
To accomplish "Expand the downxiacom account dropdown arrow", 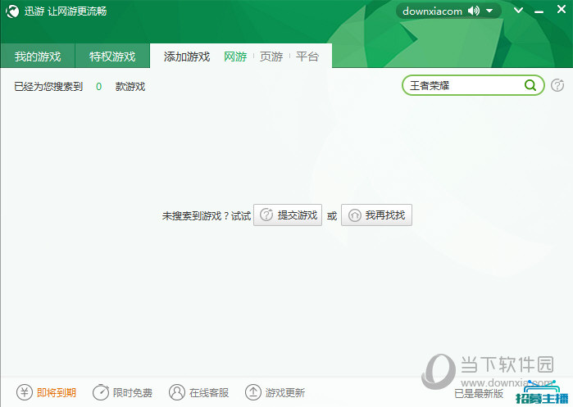I will pos(489,11).
